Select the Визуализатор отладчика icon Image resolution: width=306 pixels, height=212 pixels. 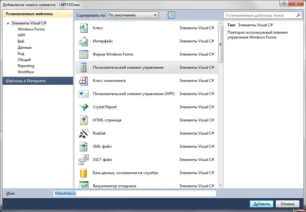tap(84, 185)
